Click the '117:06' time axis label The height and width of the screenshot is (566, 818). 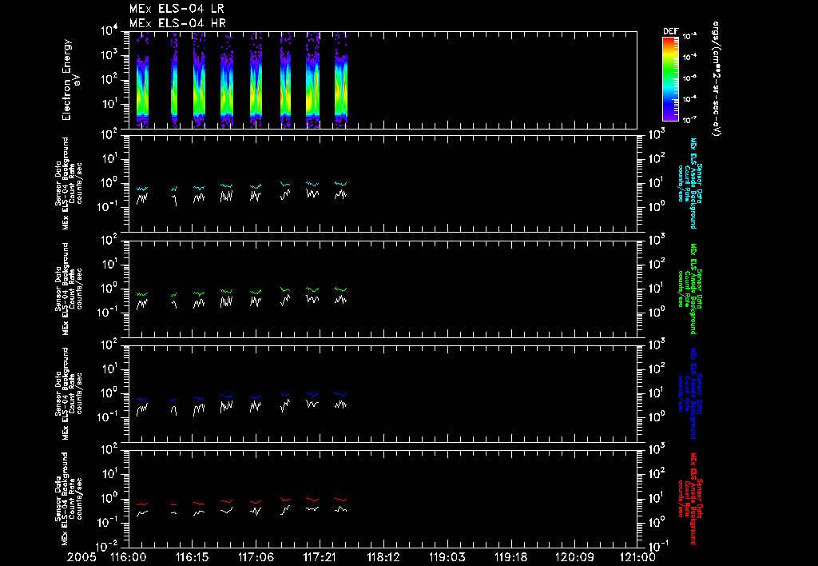(x=256, y=557)
